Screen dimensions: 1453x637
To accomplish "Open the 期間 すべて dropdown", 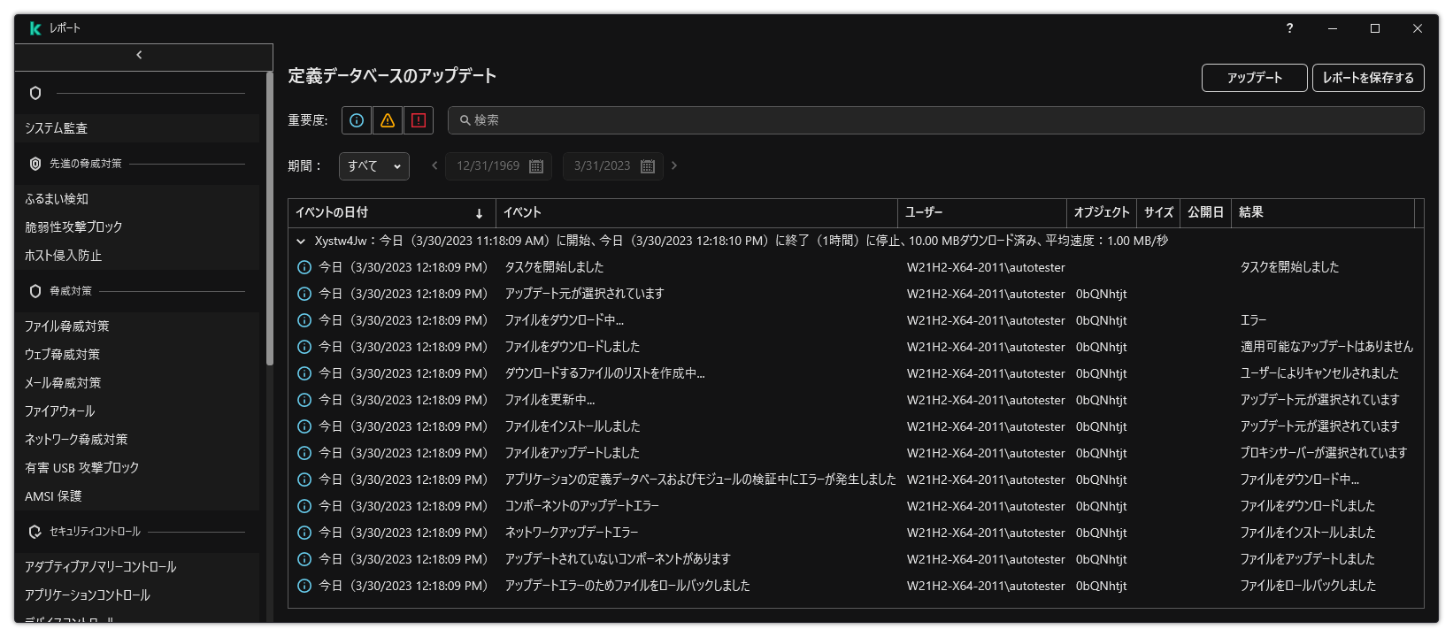I will (x=374, y=166).
